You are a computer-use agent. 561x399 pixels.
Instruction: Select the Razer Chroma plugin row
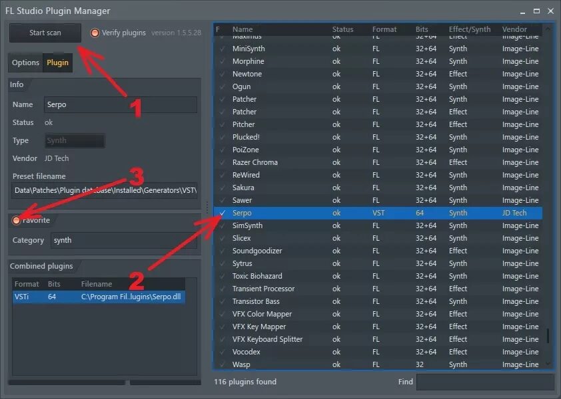(x=378, y=162)
